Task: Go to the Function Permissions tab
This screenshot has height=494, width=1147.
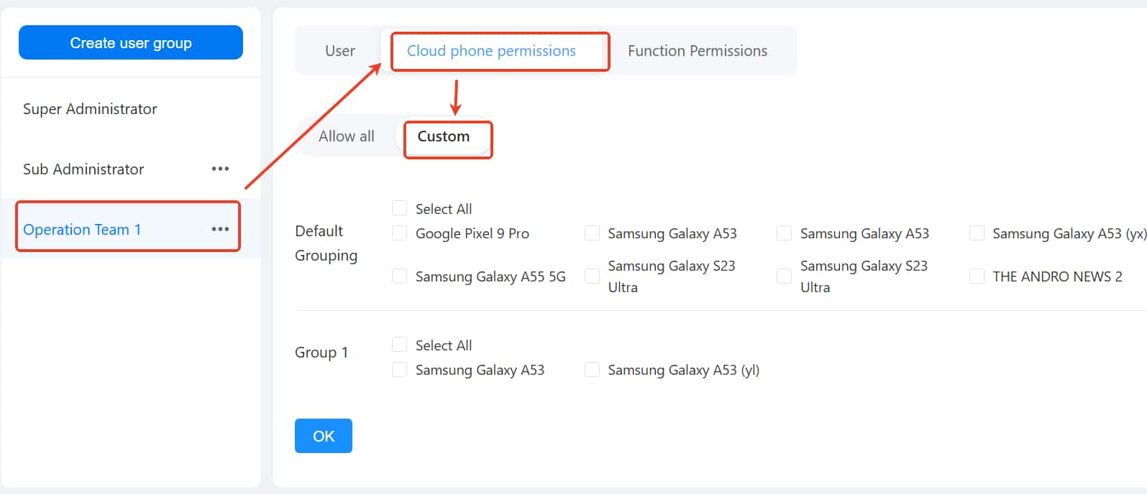Action: point(697,51)
